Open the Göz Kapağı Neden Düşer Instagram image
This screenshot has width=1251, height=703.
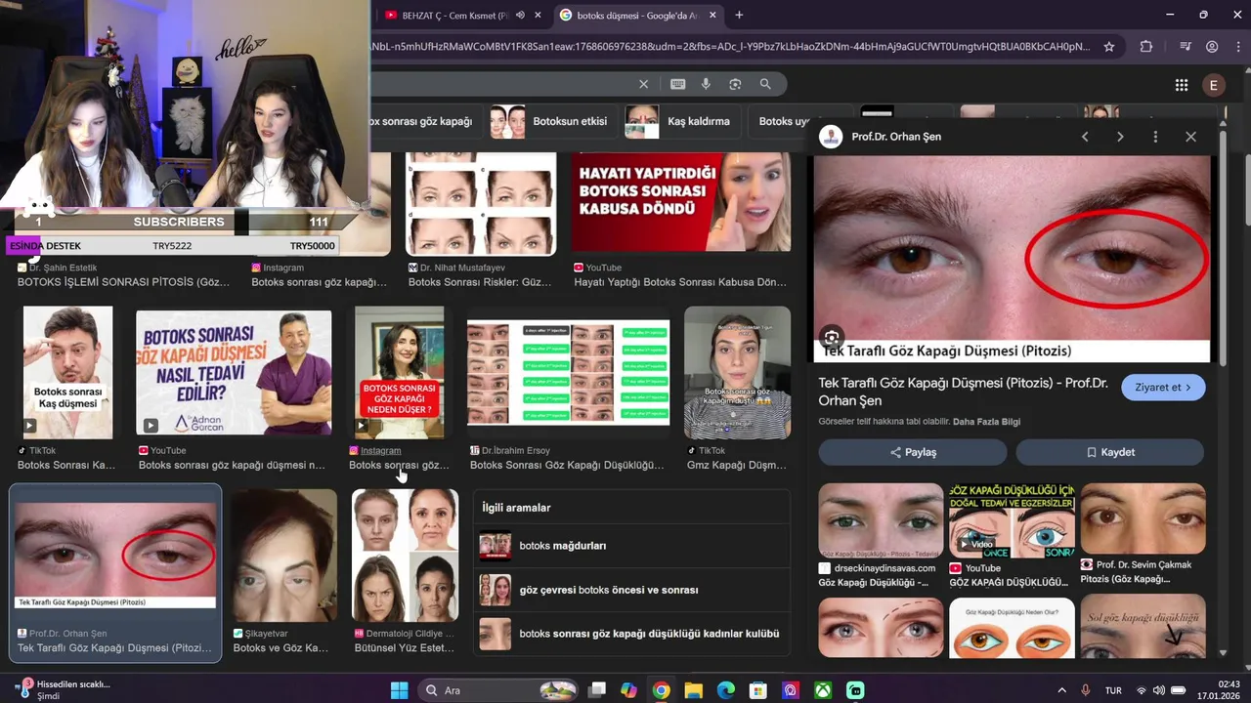(x=400, y=373)
